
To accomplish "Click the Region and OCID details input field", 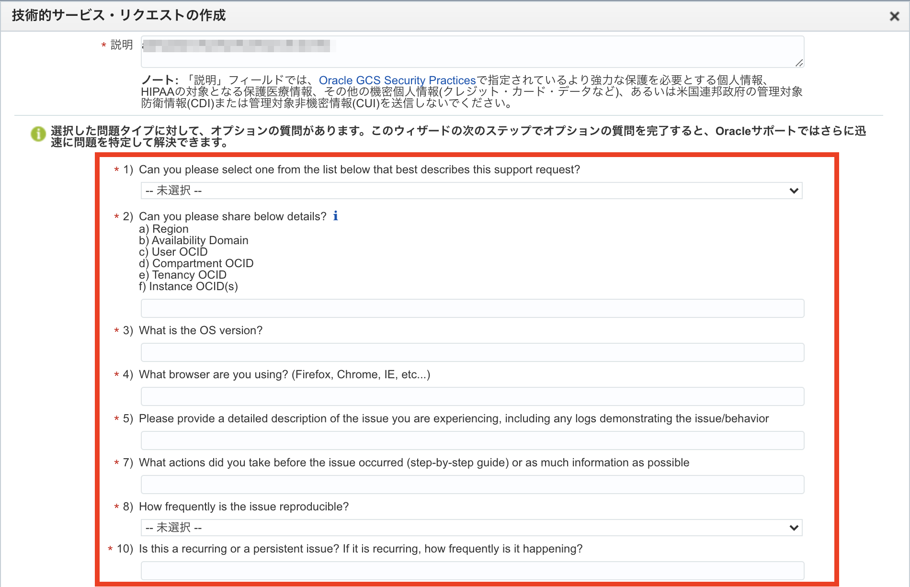I will [x=472, y=308].
